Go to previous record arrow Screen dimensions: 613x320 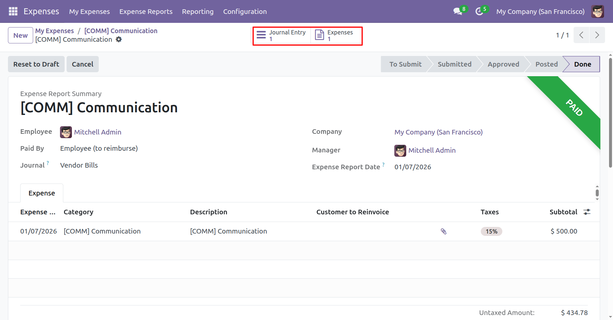point(581,35)
